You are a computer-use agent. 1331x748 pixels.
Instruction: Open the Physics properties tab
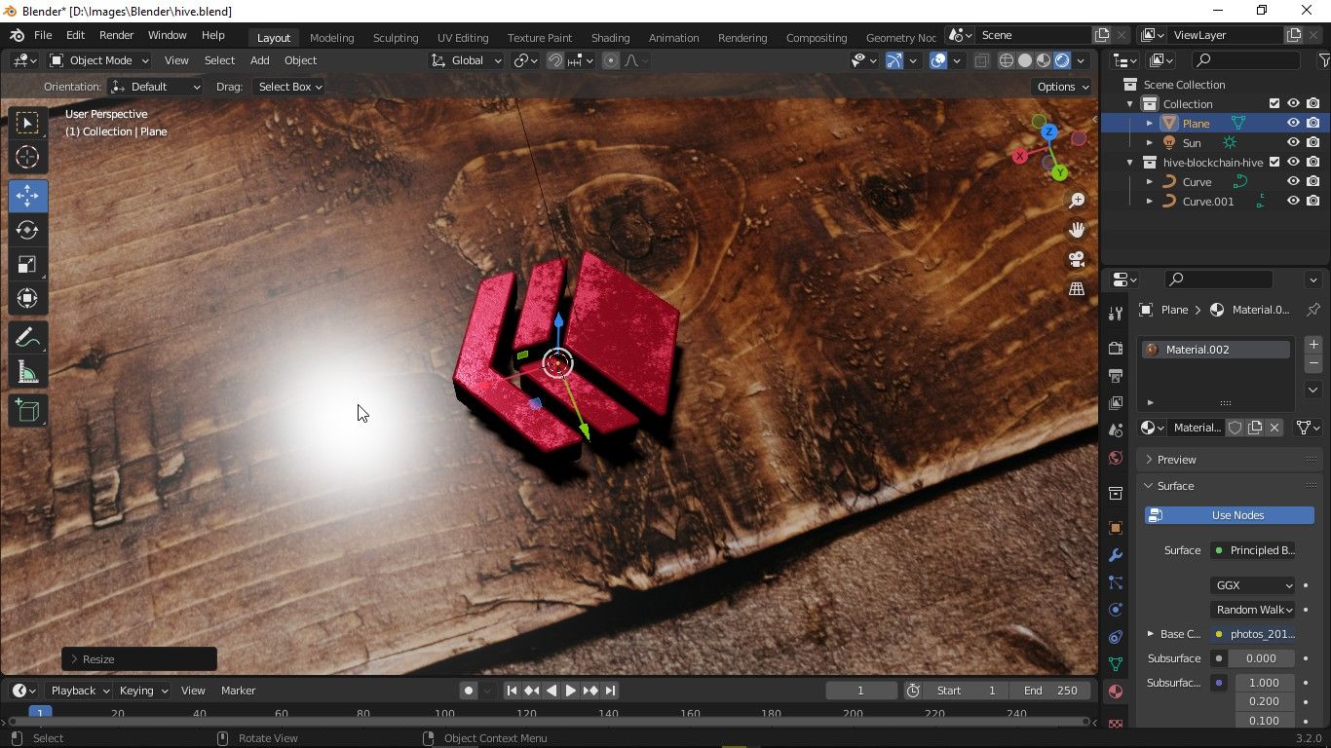coord(1116,610)
